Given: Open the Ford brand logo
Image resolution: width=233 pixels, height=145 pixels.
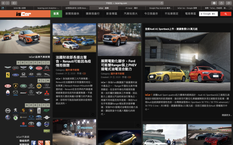Looking at the screenshot, I should coord(16,75).
